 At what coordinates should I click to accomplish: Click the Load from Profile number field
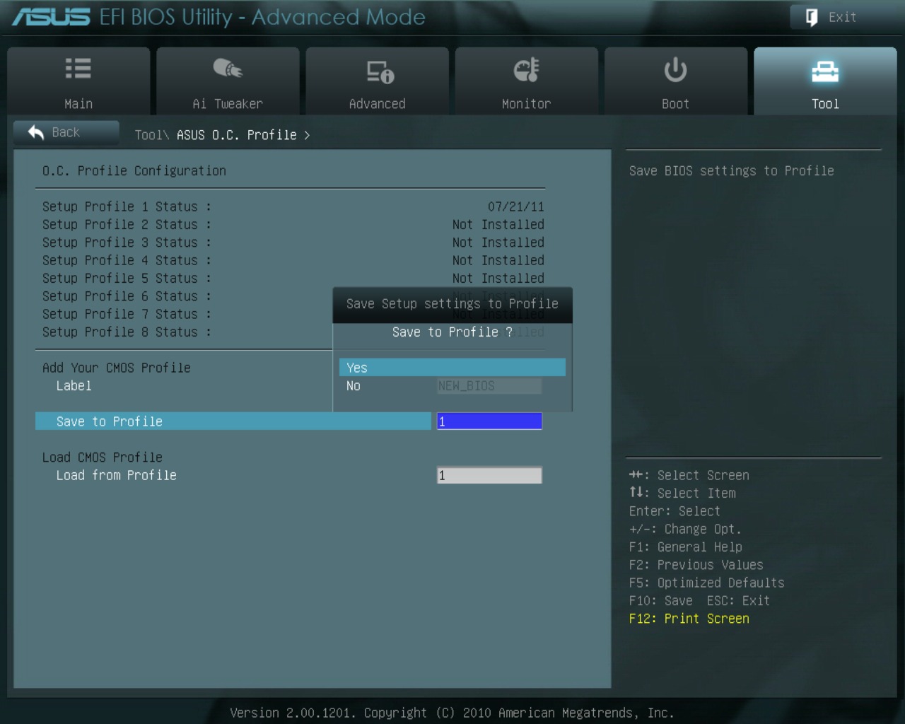pyautogui.click(x=489, y=475)
